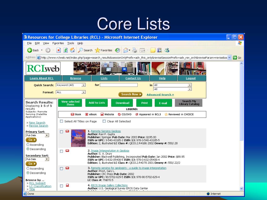Click the book icon for Image Interpretation in Geology

click(x=68, y=151)
